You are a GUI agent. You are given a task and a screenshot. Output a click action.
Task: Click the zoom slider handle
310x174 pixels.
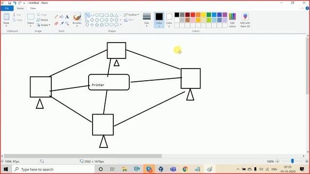pyautogui.click(x=293, y=161)
